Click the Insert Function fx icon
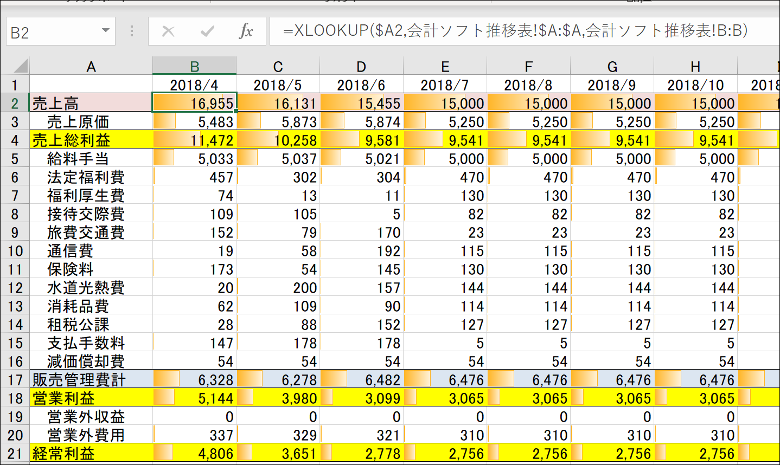 coord(246,31)
